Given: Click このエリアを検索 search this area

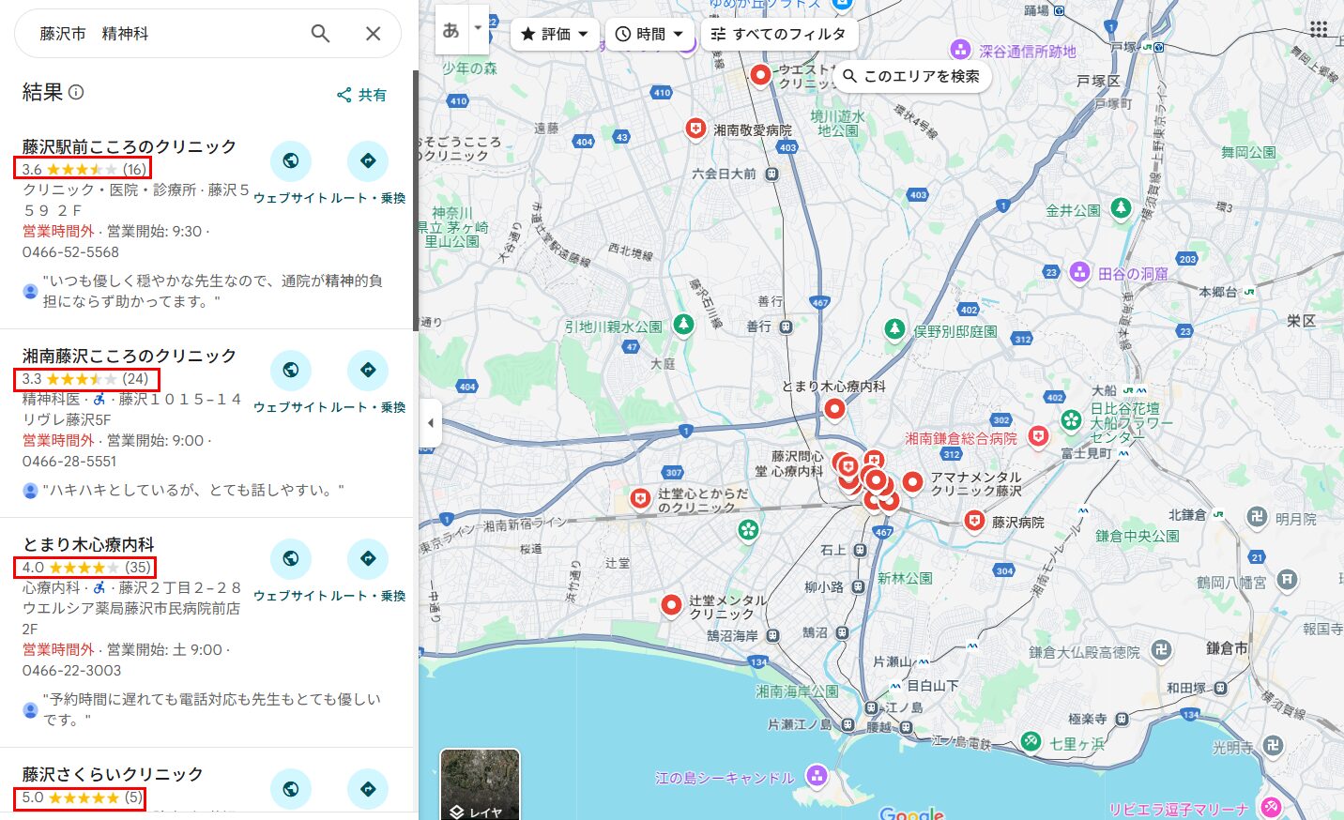Looking at the screenshot, I should (x=910, y=76).
